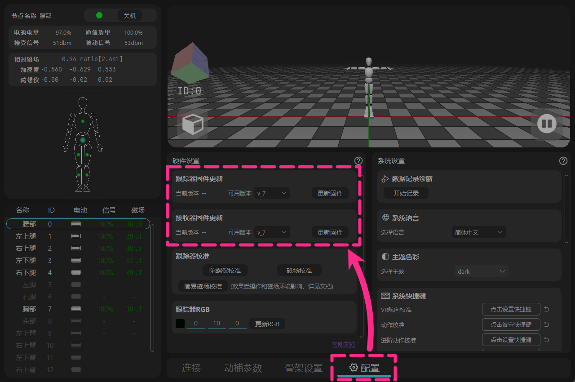The image size is (575, 382).
Task: Reset the VR heading calibration shortcut
Action: (547, 309)
